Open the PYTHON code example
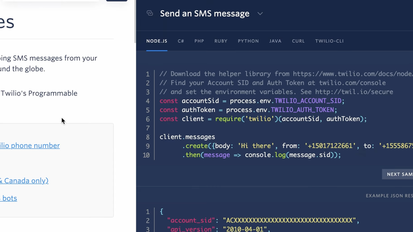This screenshot has width=413, height=232. [248, 41]
